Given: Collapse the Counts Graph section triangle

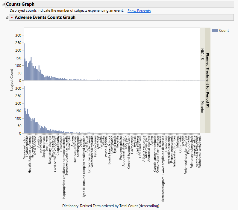Looking at the screenshot, I should coord(3,4).
